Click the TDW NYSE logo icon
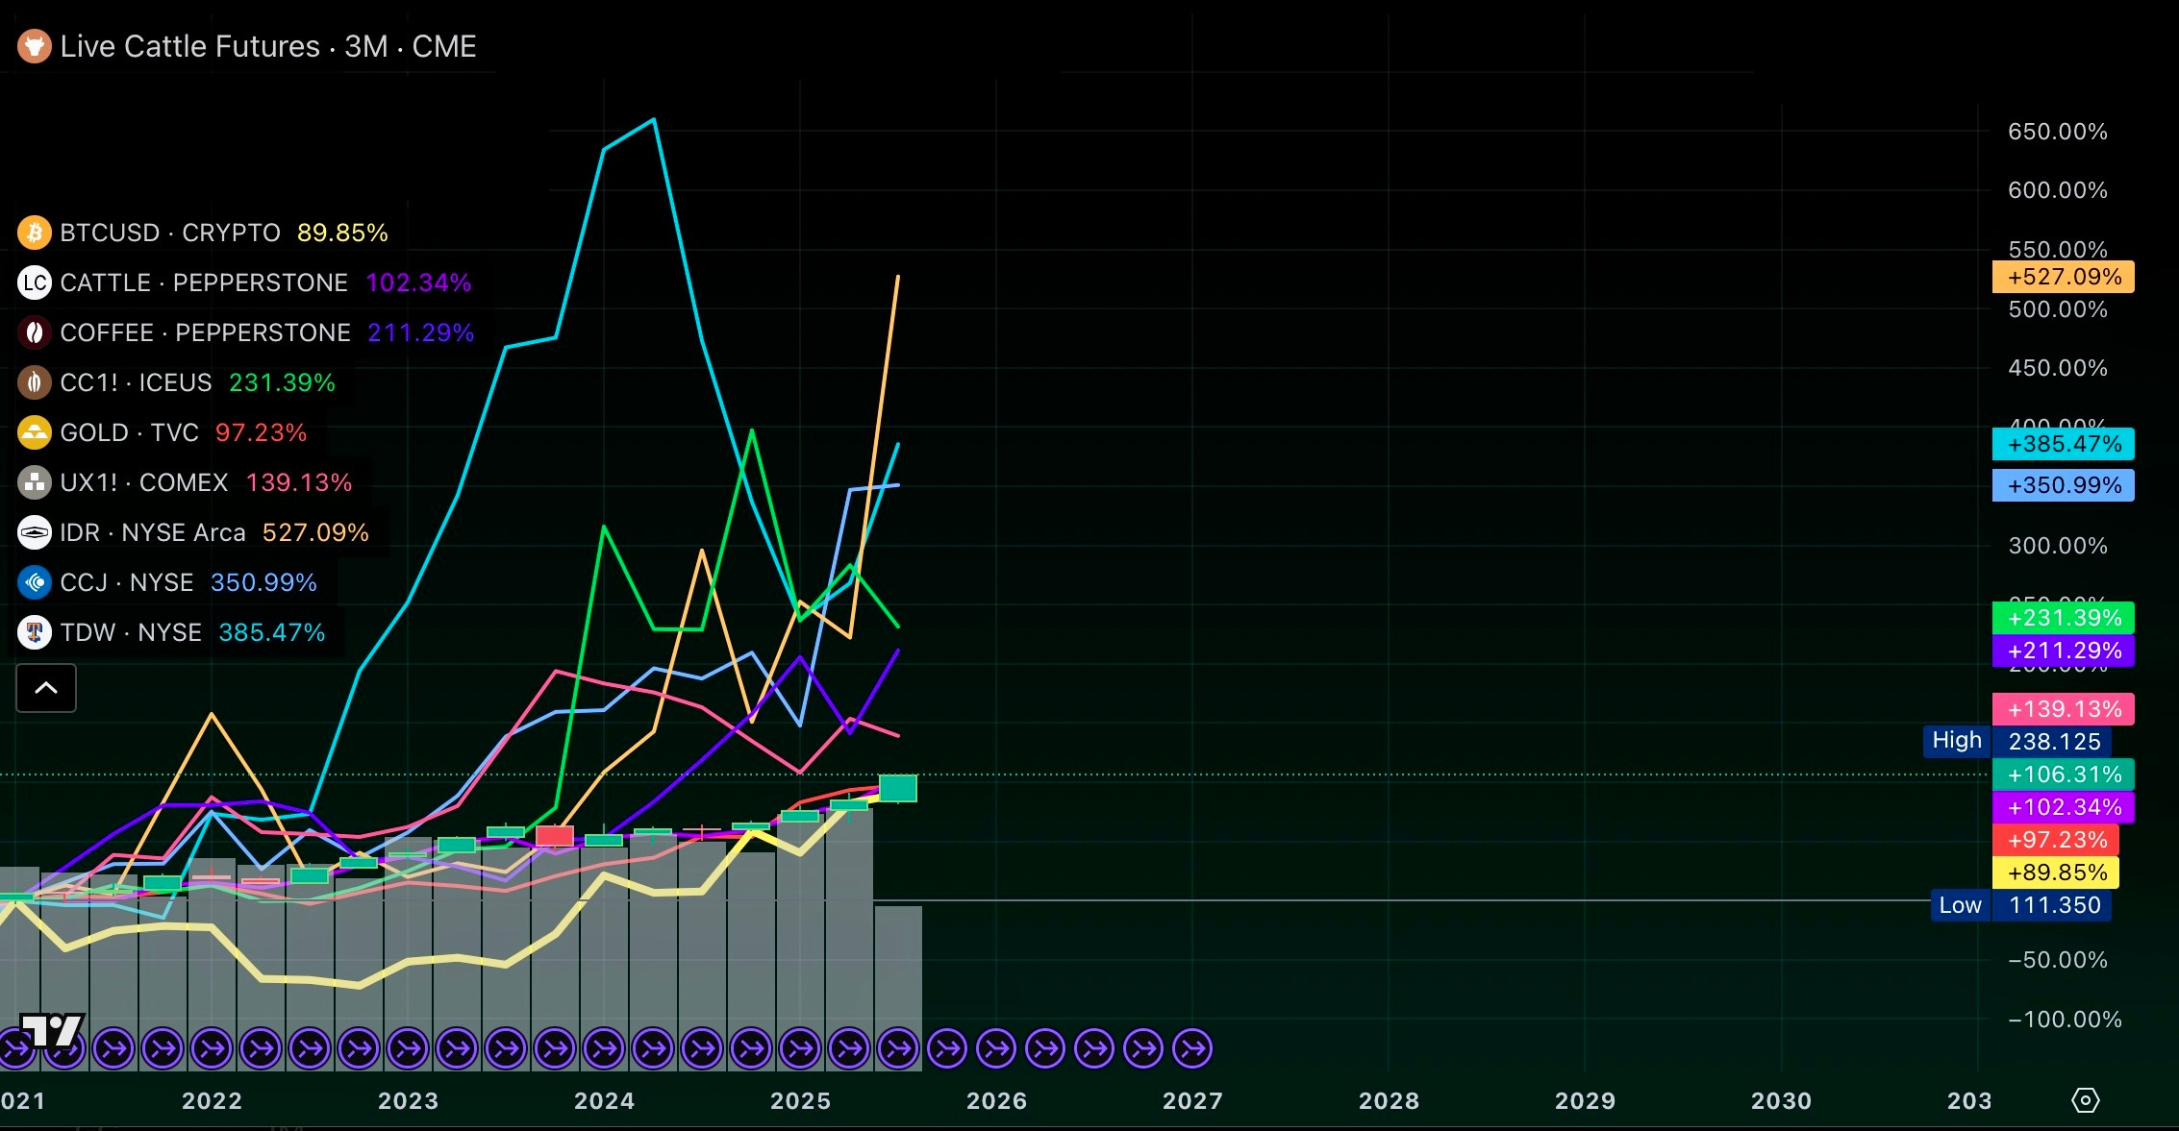Image resolution: width=2179 pixels, height=1131 pixels. coord(35,632)
